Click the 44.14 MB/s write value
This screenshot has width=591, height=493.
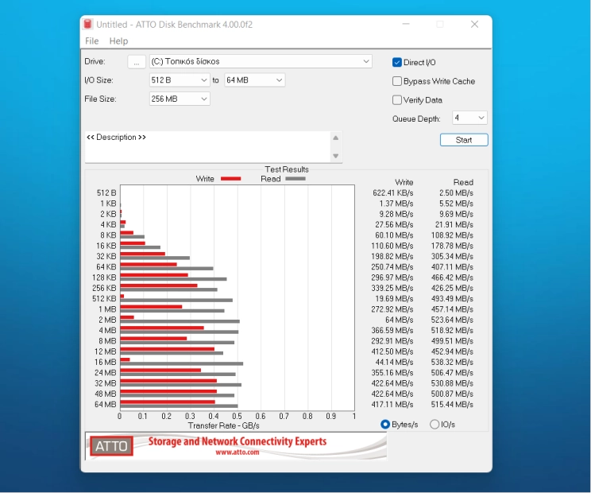(394, 362)
